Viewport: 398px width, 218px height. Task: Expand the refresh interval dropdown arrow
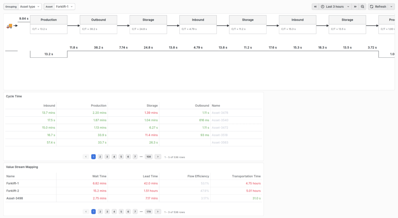(391, 7)
